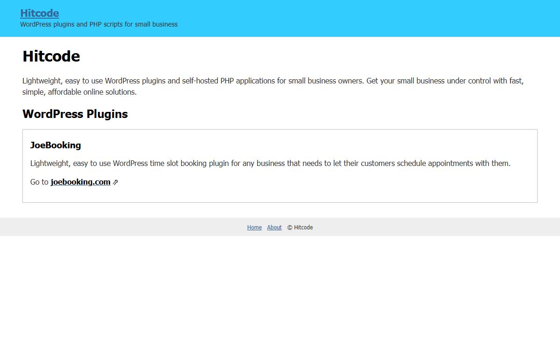This screenshot has height=345, width=560.
Task: Click the JoeBooking plugin heading
Action: pyautogui.click(x=56, y=145)
